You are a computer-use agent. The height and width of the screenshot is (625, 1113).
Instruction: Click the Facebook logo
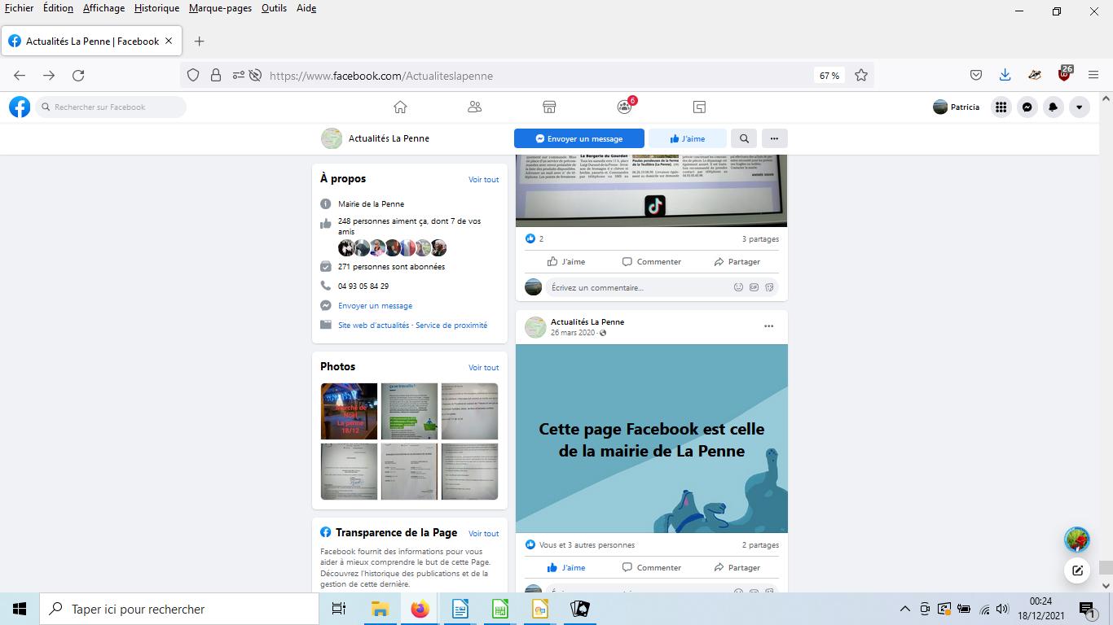tap(20, 107)
